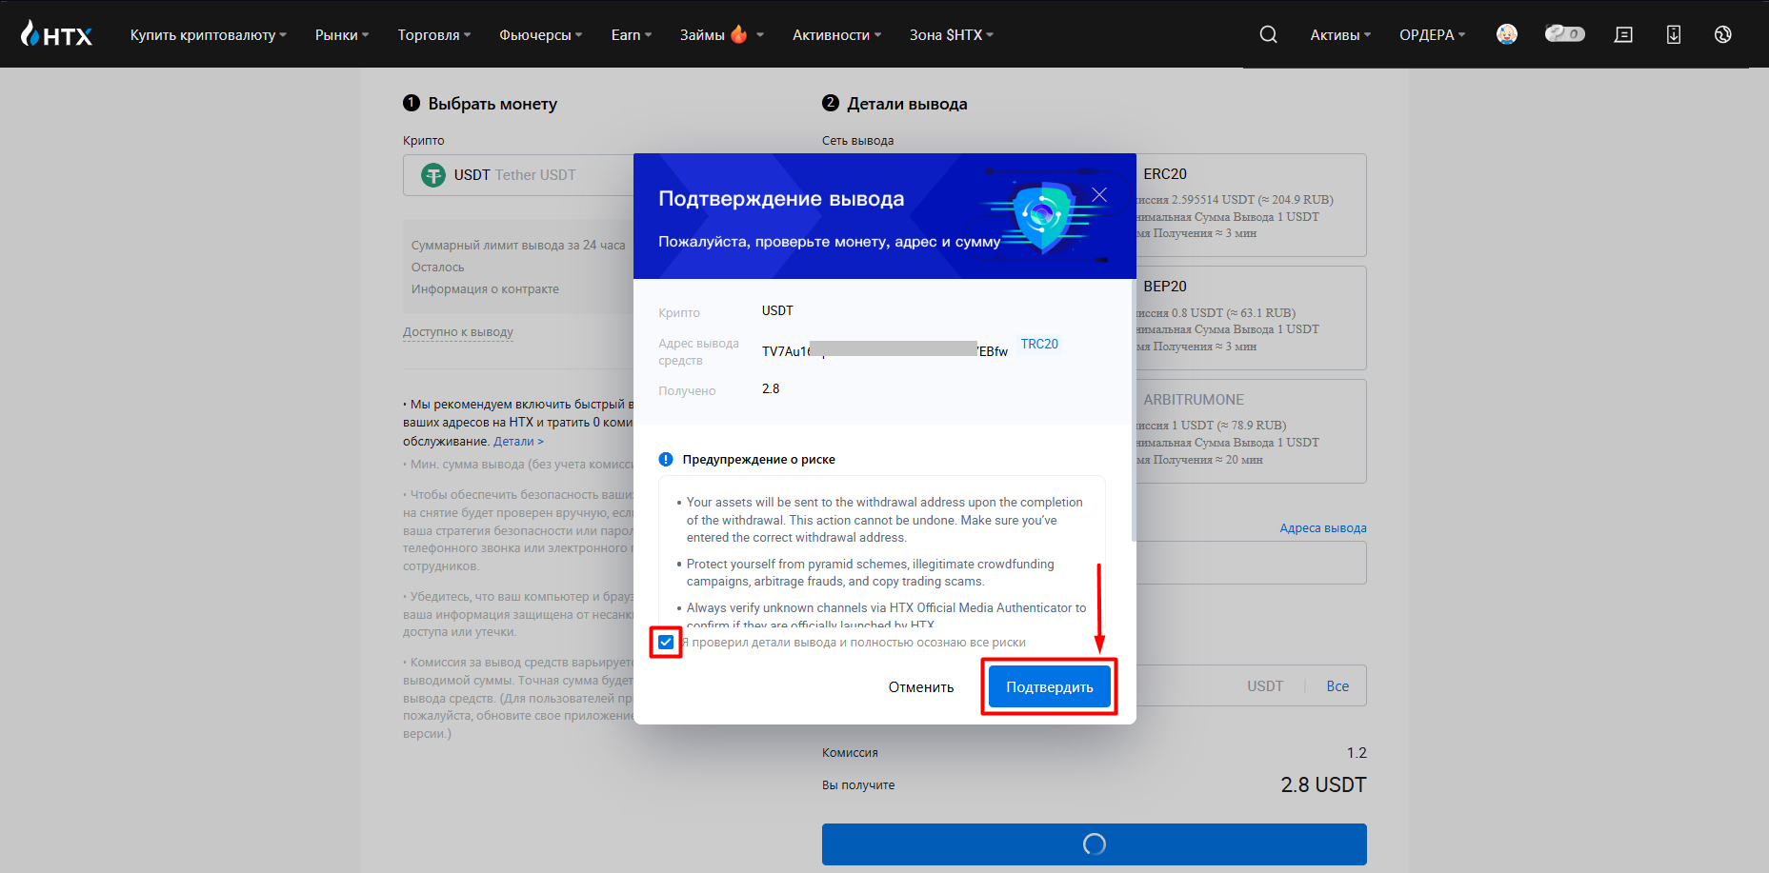Toggle the theme switch in header

coord(1564,34)
